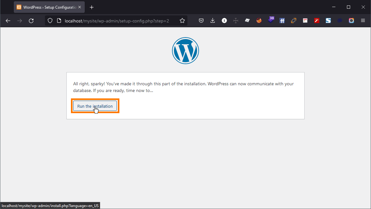Open the multicolor ring extension icon

(x=351, y=21)
